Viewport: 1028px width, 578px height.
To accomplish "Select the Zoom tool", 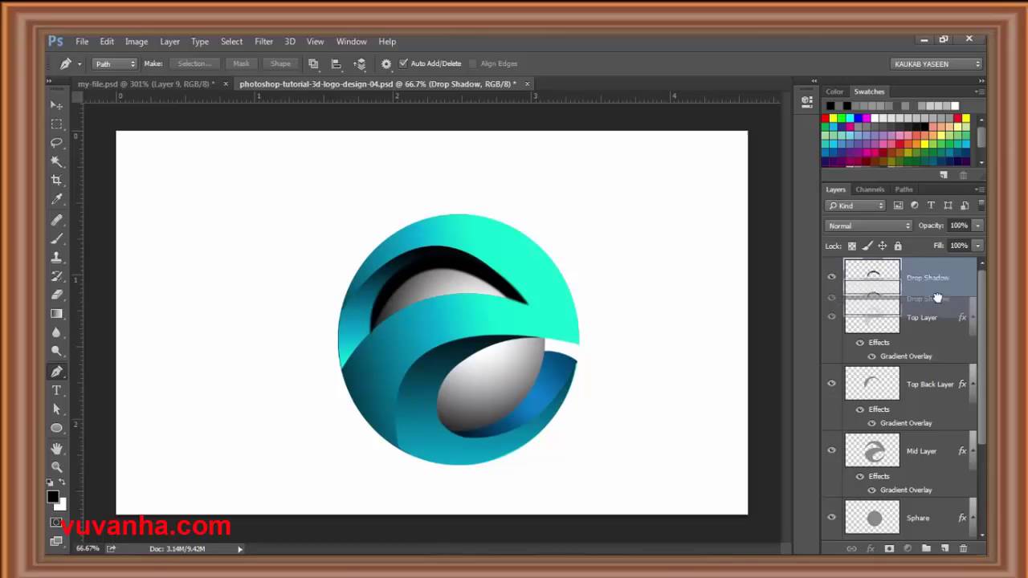I will click(x=56, y=467).
